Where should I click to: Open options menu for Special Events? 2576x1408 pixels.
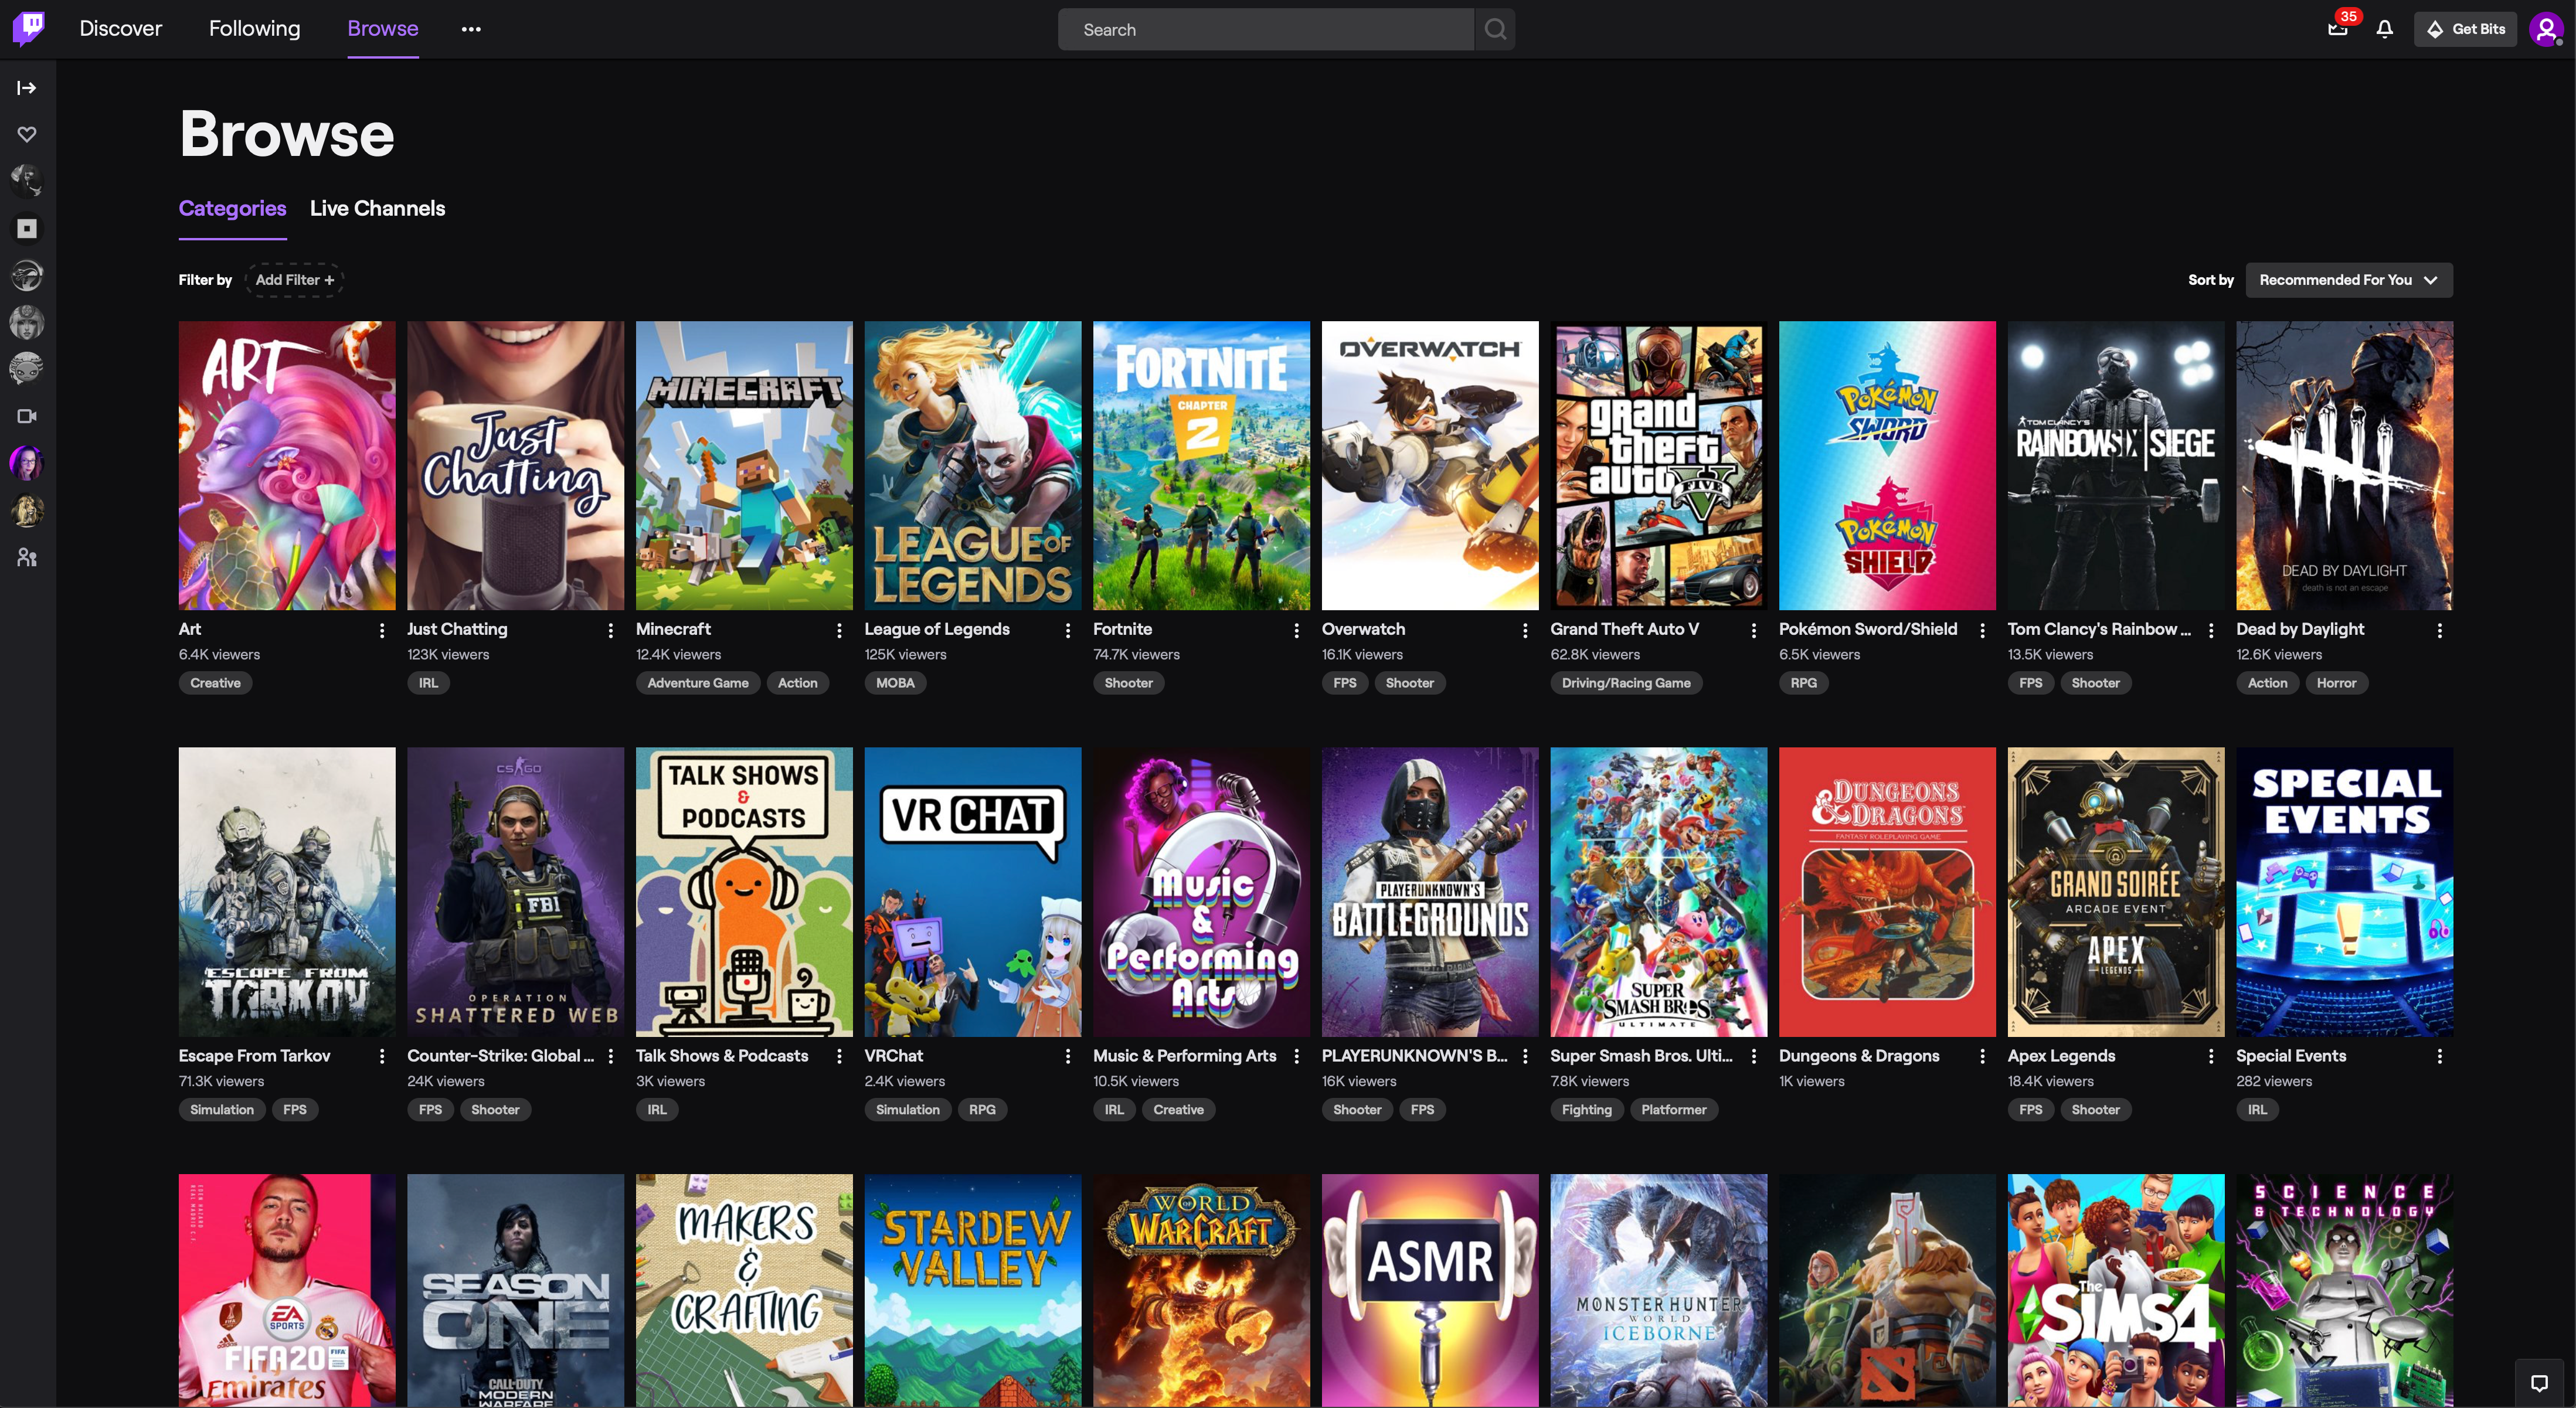click(x=2440, y=1056)
